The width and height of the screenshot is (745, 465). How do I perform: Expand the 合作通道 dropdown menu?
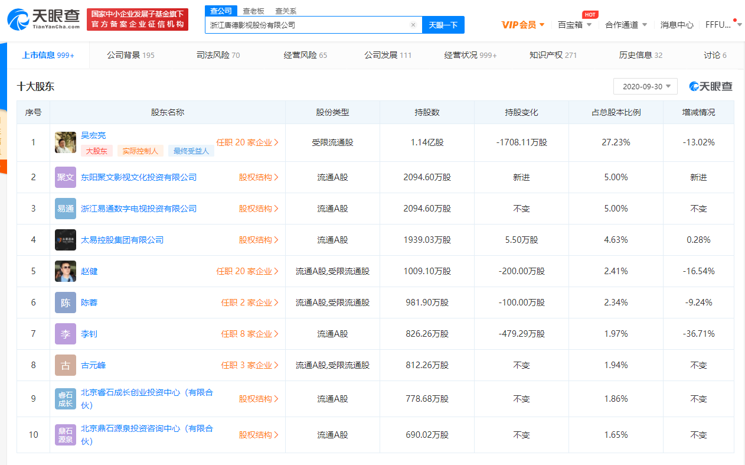[x=626, y=25]
